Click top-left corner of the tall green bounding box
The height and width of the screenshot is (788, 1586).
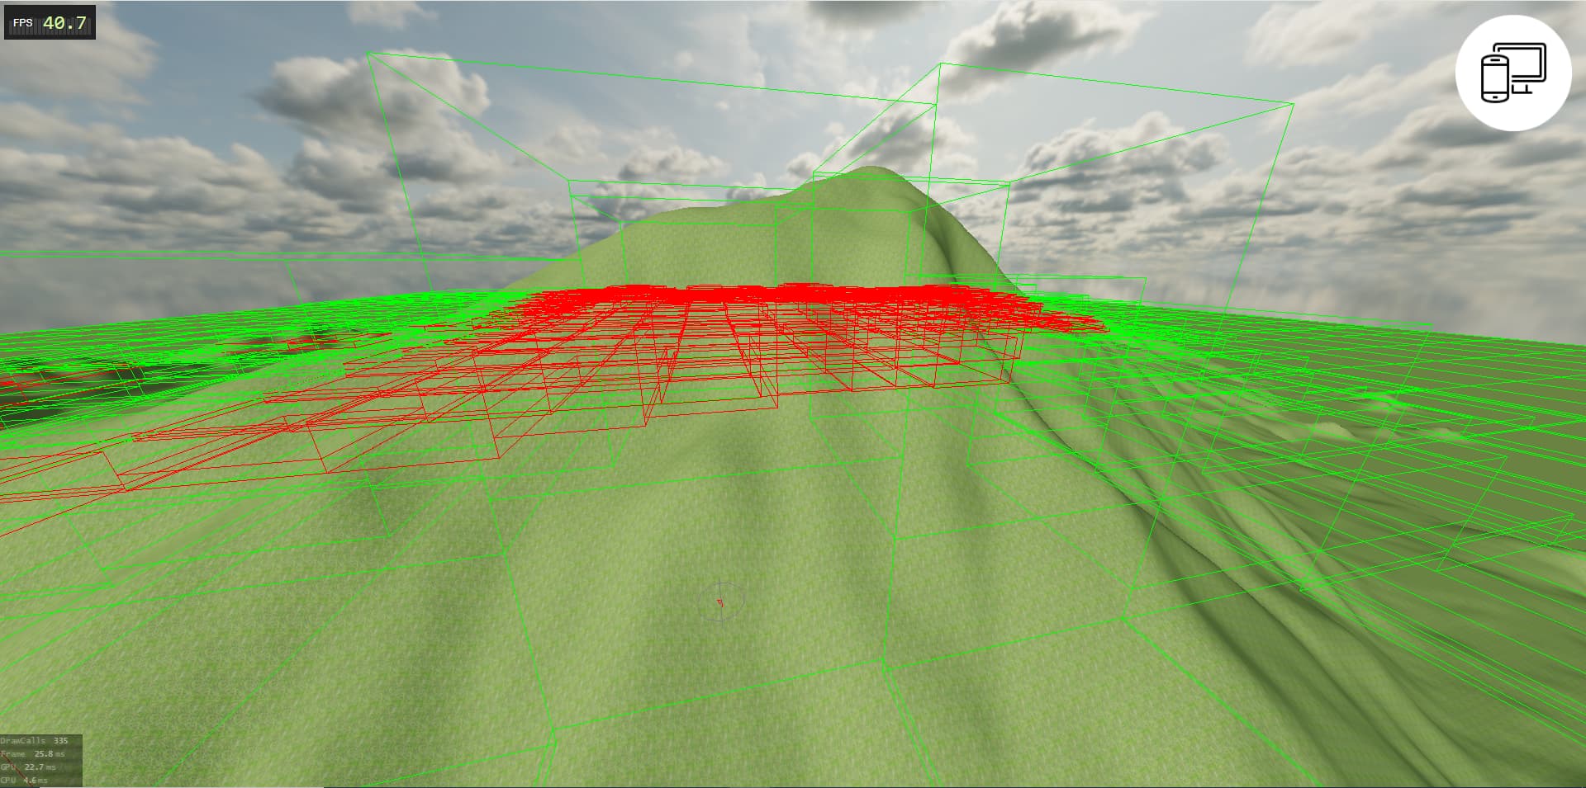tap(368, 54)
